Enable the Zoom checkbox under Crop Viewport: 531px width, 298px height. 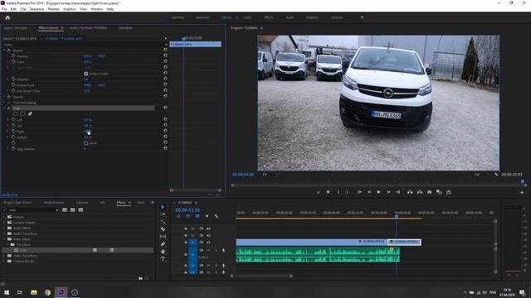coord(86,143)
